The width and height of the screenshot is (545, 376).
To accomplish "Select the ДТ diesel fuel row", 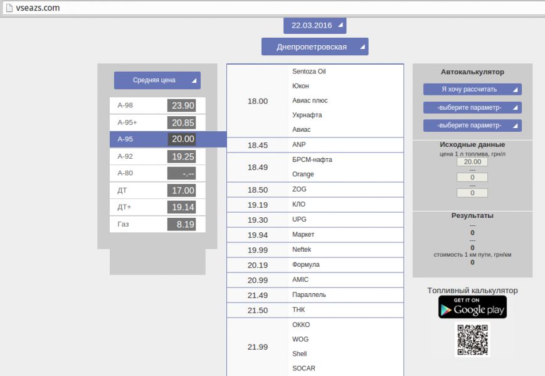I will tap(157, 190).
